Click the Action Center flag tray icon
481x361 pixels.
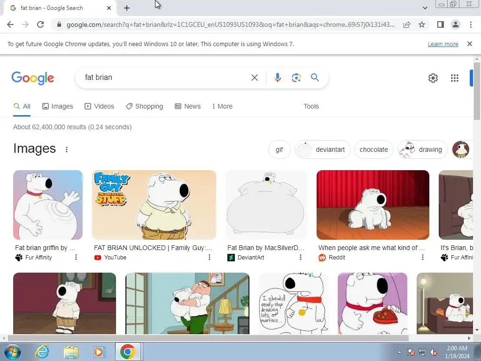(411, 353)
